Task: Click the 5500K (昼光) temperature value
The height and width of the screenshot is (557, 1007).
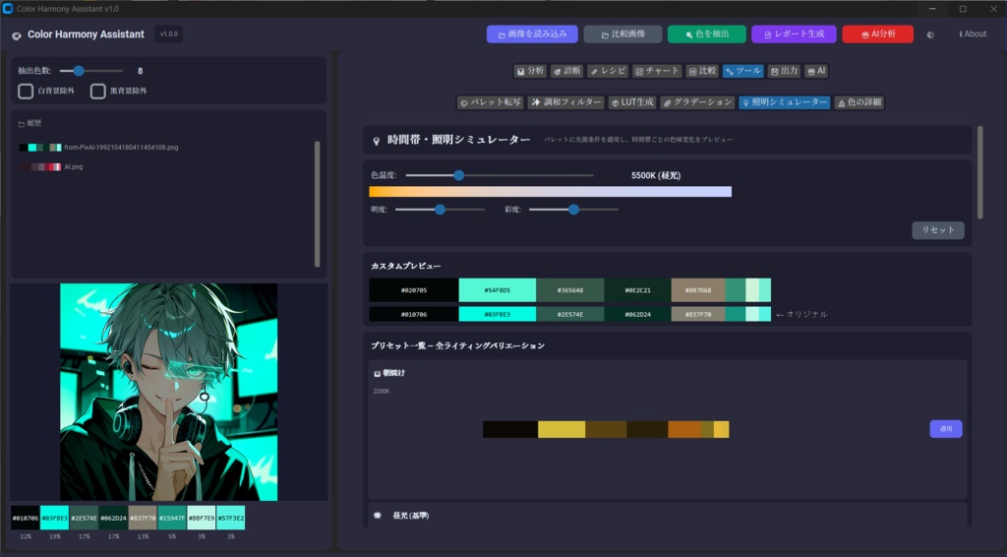Action: click(x=656, y=175)
